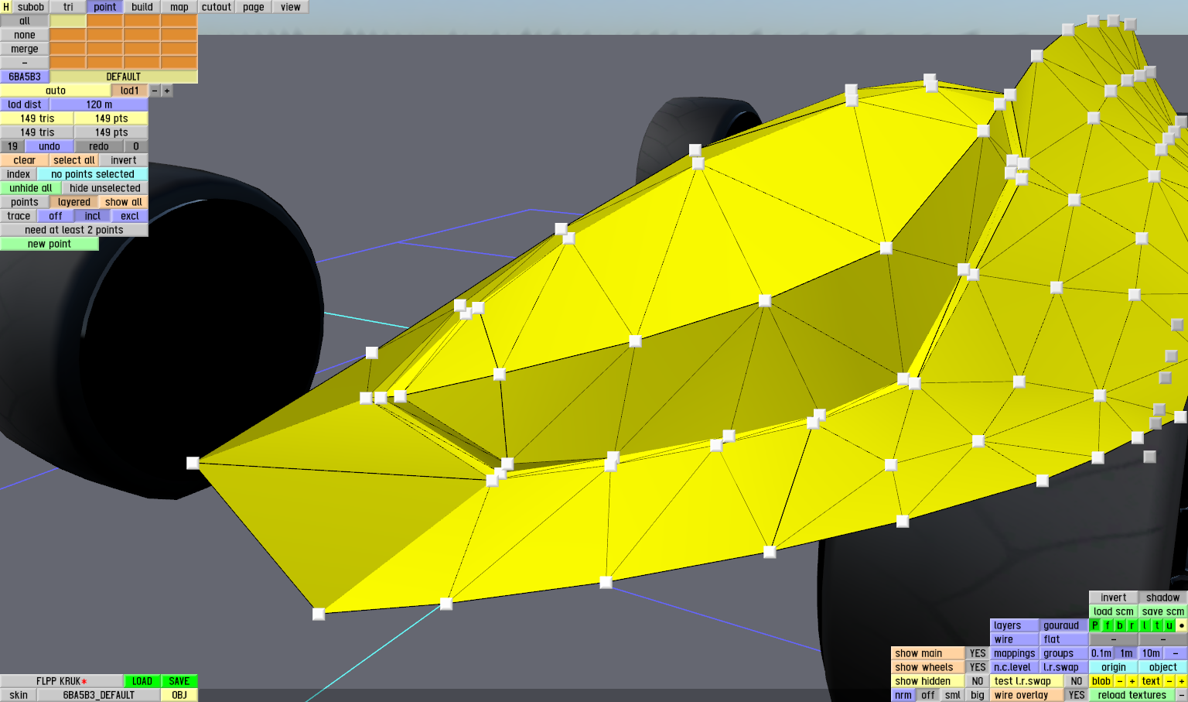1188x702 pixels.
Task: Decrease the lod level with minus
Action: click(x=155, y=91)
